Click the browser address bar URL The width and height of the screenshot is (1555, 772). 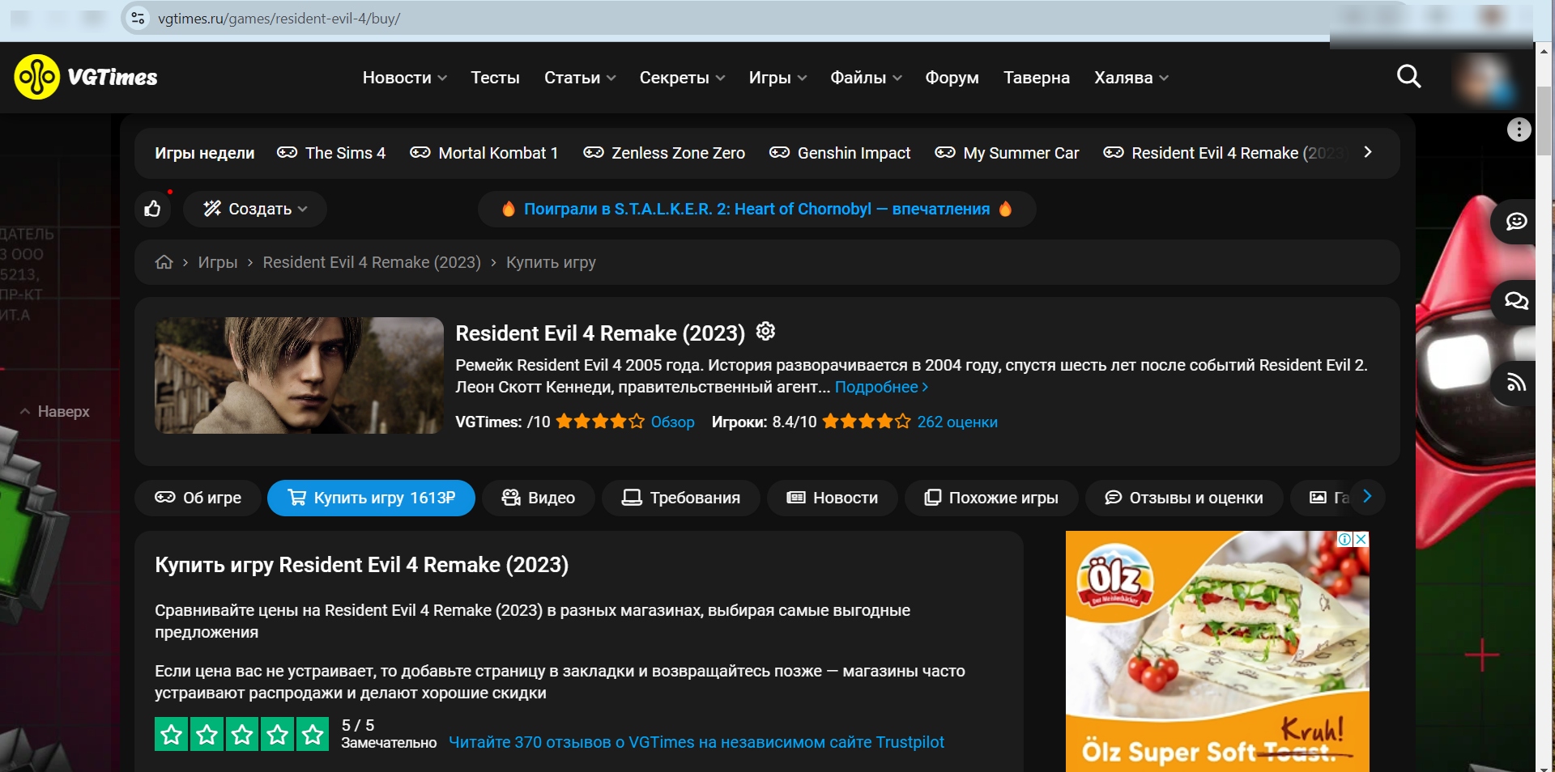pyautogui.click(x=279, y=19)
